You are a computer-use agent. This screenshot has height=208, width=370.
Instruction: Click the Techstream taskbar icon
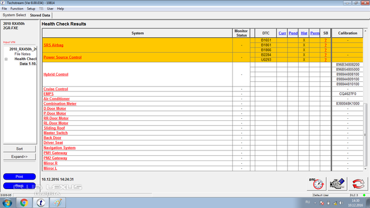41,203
